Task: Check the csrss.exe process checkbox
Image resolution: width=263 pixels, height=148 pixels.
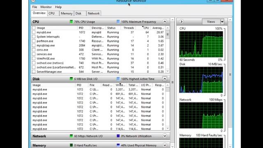Action: pyautogui.click(x=34, y=50)
